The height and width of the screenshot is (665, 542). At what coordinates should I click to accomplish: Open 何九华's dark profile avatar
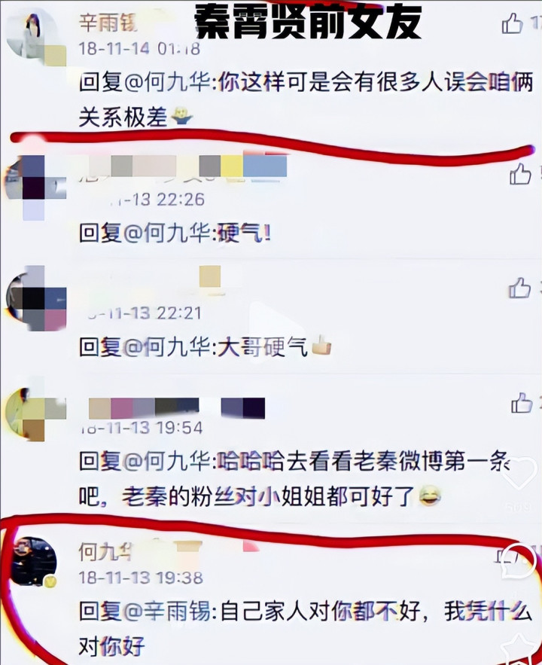34,561
